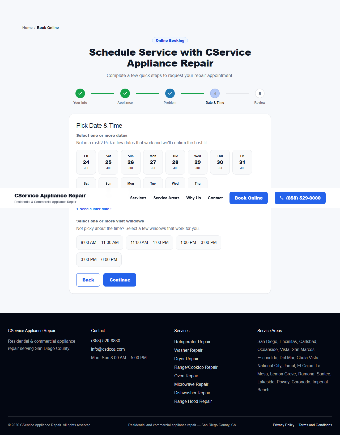Image resolution: width=340 pixels, height=435 pixels.
Task: Go back to the Problem step circle
Action: (170, 93)
